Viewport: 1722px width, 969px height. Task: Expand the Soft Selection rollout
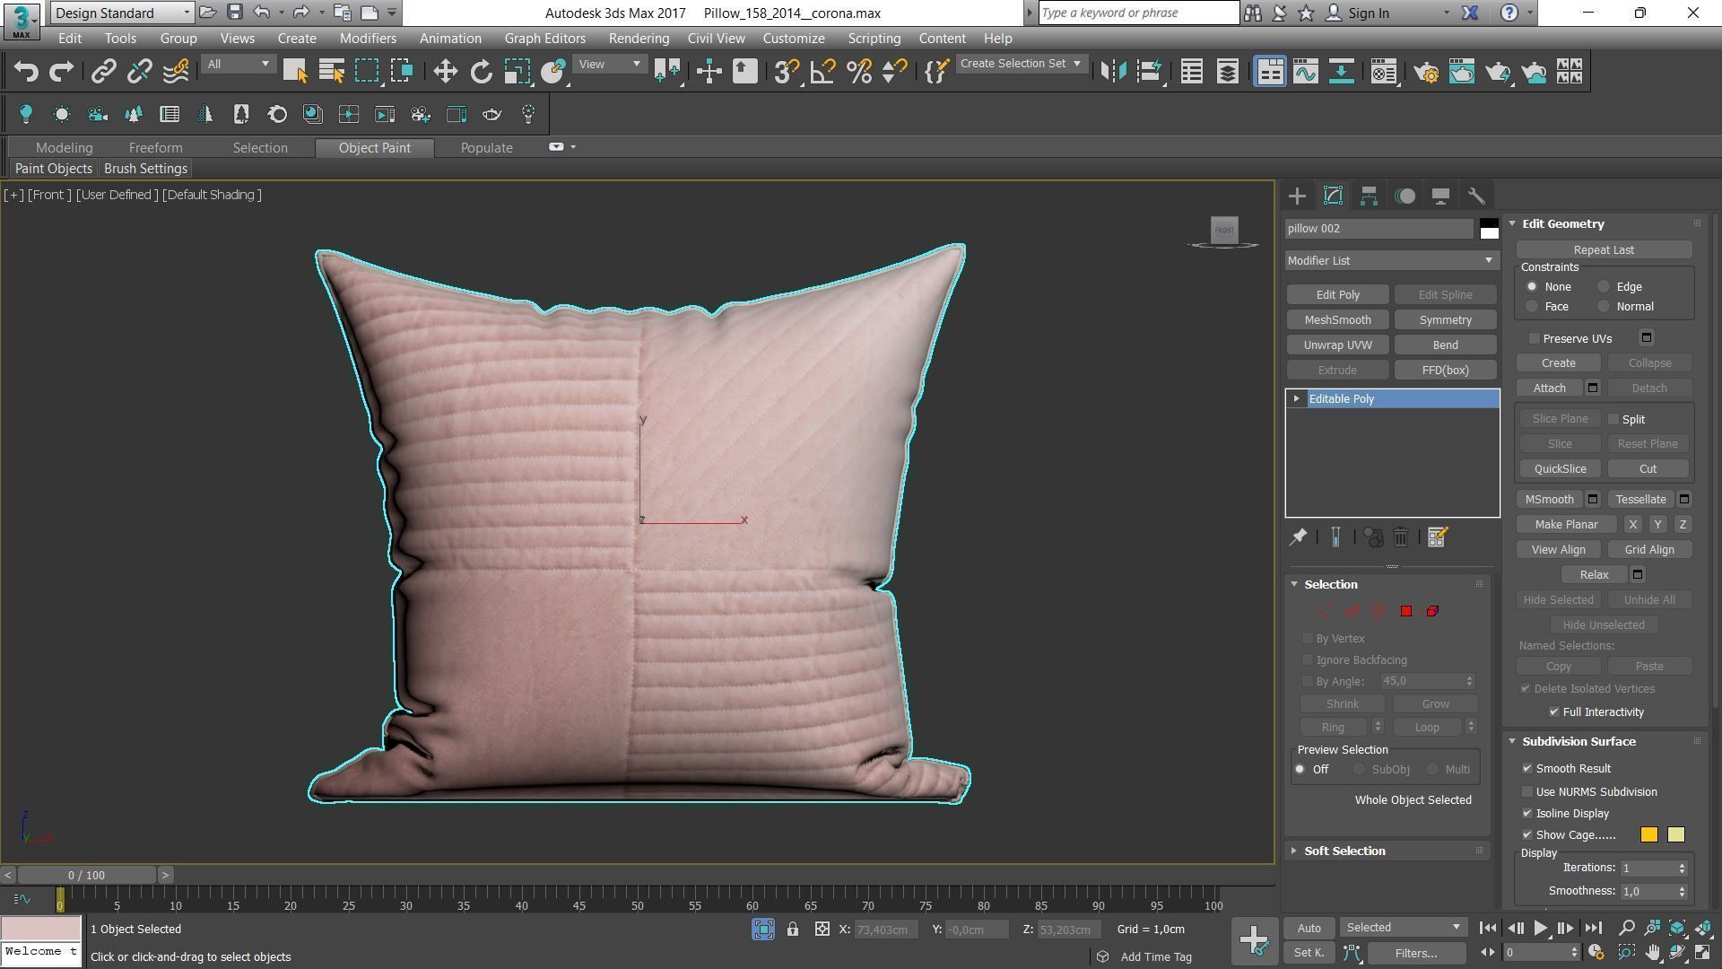pos(1294,851)
